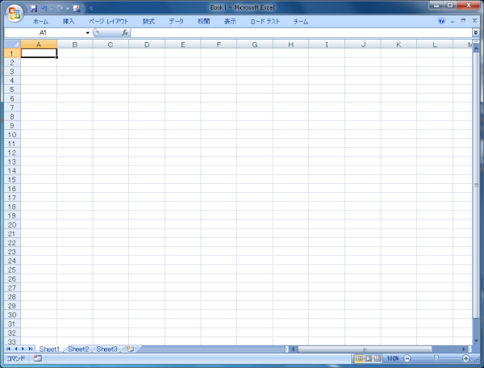Switch to the Sheet2 tab

(78, 349)
